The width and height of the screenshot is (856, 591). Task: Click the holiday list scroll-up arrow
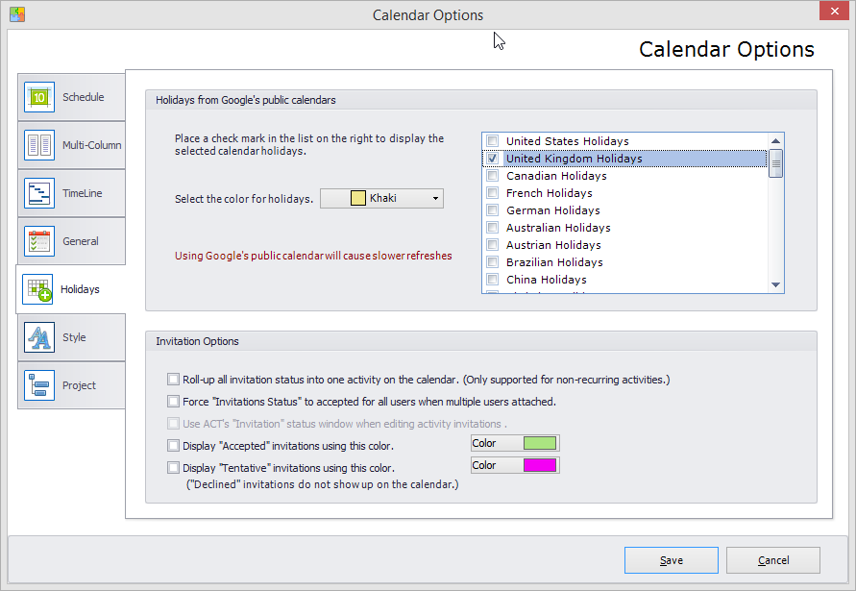pyautogui.click(x=775, y=141)
